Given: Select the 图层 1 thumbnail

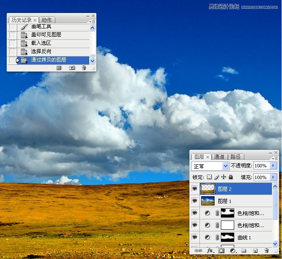Looking at the screenshot, I should point(208,201).
